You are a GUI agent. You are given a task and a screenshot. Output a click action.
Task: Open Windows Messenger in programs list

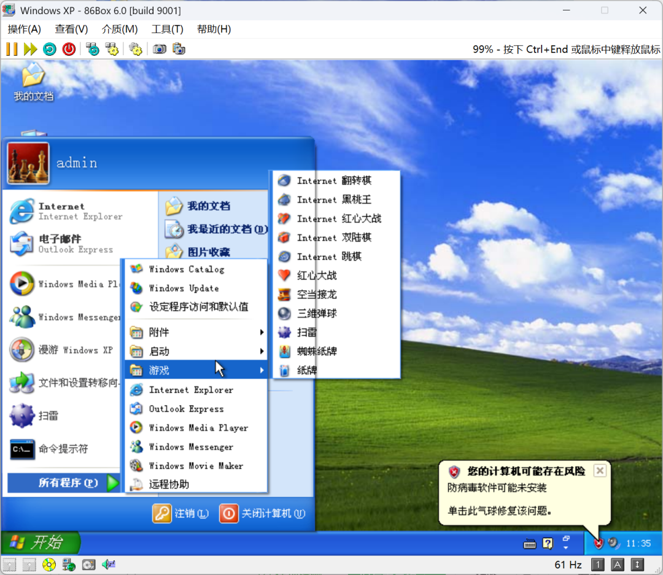tap(196, 447)
